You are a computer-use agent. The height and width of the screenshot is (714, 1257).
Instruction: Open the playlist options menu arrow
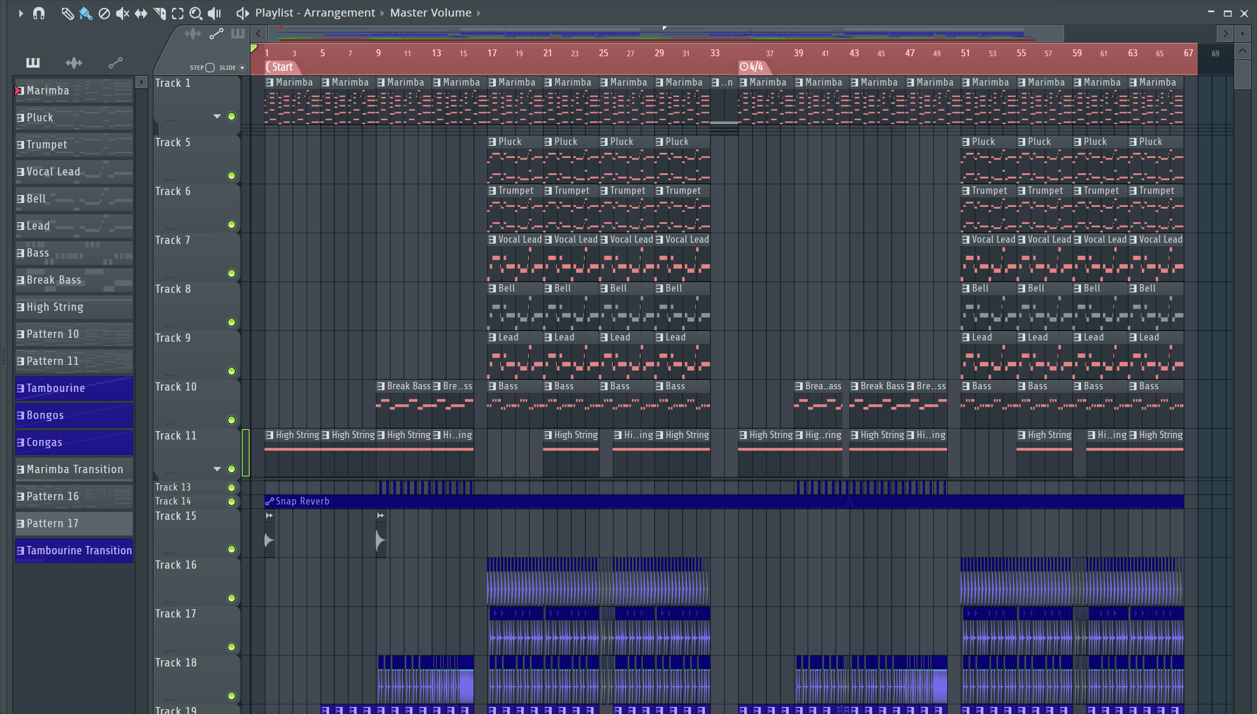click(21, 13)
